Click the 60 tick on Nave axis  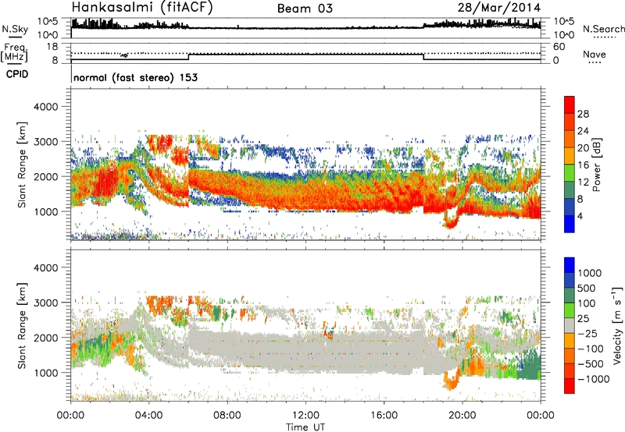tap(559, 47)
